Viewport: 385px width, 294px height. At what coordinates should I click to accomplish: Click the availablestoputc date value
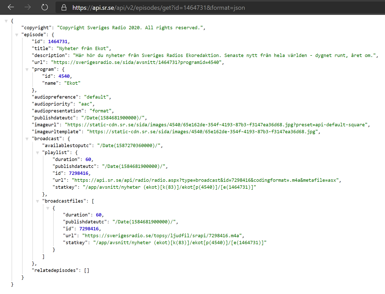coord(129,146)
